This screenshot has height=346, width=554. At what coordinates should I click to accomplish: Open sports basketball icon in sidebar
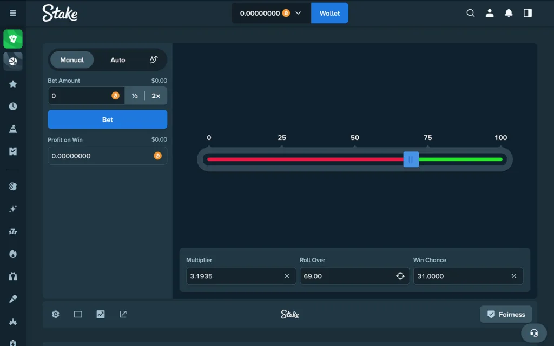pyautogui.click(x=13, y=61)
